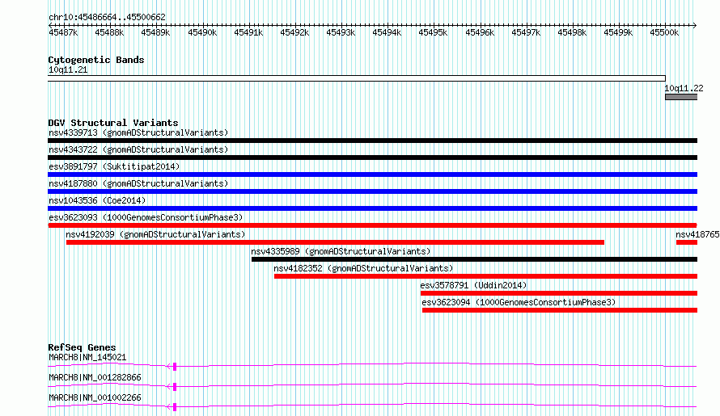Click the nsv4187880 (gnomADStructuralVariants) label
This screenshot has width=720, height=416.
138,183
